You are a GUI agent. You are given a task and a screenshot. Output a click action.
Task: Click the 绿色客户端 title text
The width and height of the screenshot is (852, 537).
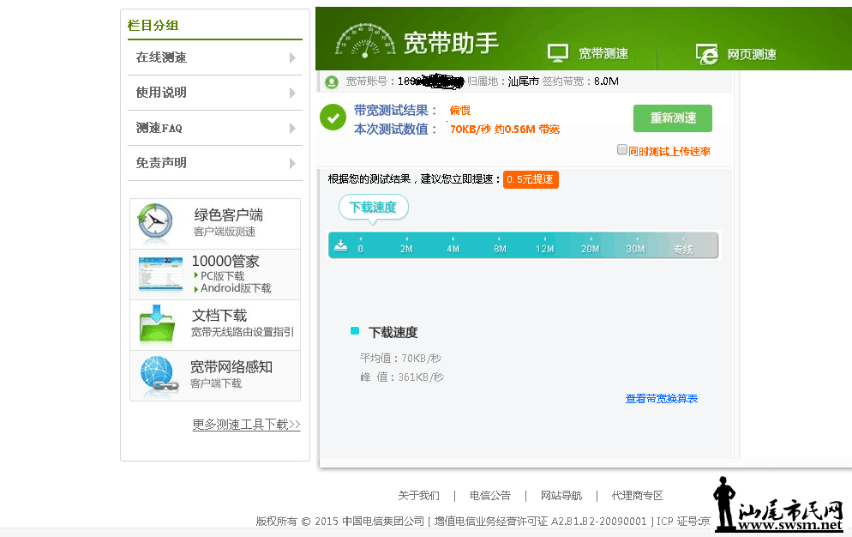pos(229,215)
